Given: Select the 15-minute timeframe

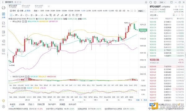Looking at the screenshot, I should [71, 11].
